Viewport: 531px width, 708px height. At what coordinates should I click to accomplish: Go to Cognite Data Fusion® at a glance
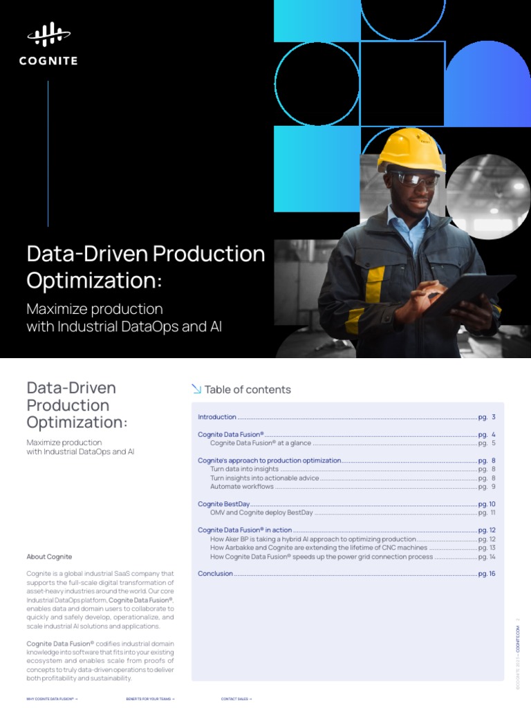pos(353,443)
